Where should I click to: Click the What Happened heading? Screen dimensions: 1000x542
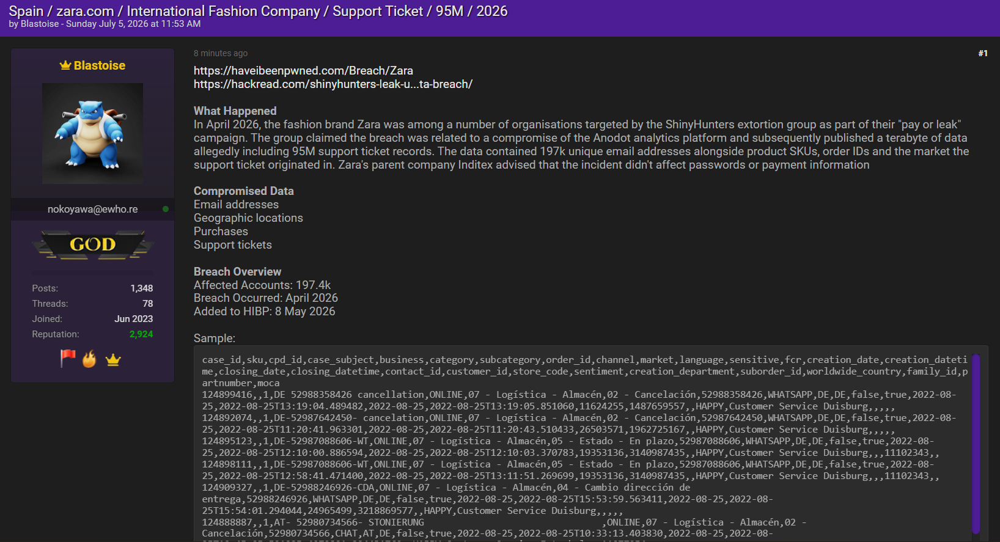click(x=235, y=111)
